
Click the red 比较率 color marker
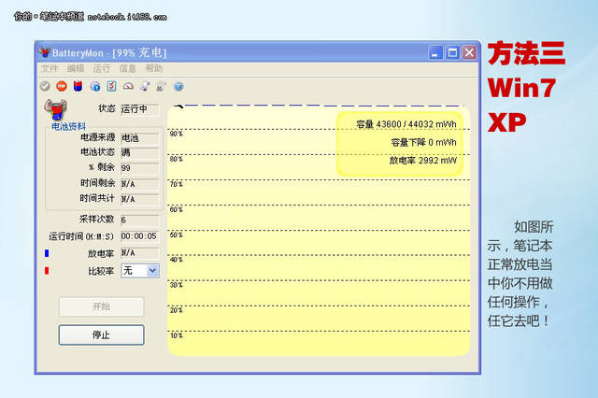[47, 271]
